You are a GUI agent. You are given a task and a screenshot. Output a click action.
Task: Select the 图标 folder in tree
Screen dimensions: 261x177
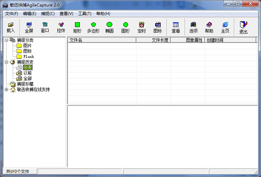(x=27, y=51)
